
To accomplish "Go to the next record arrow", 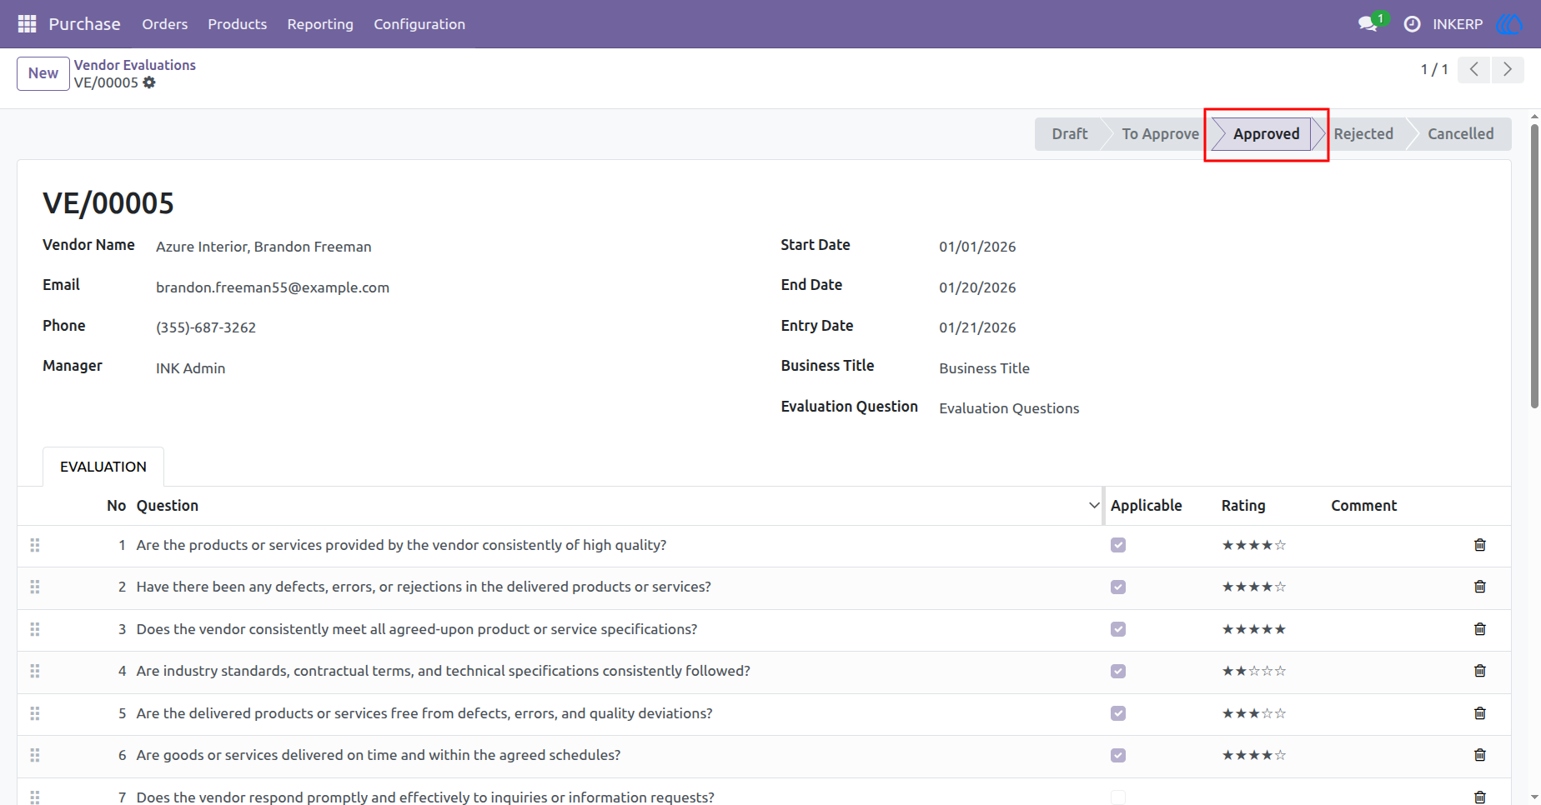I will (x=1508, y=70).
